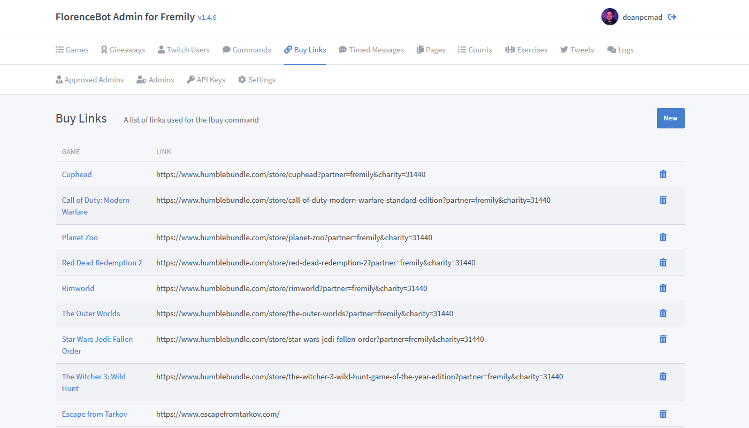The image size is (749, 428).
Task: Click the Cuphead humblebundle URL text
Action: click(x=291, y=174)
